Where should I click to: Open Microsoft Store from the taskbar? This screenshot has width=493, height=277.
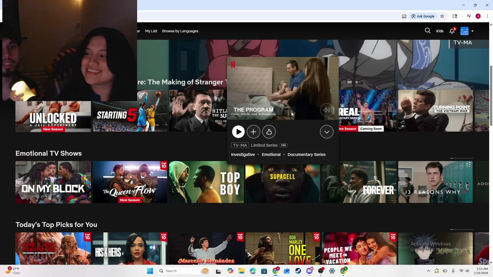tap(264, 271)
